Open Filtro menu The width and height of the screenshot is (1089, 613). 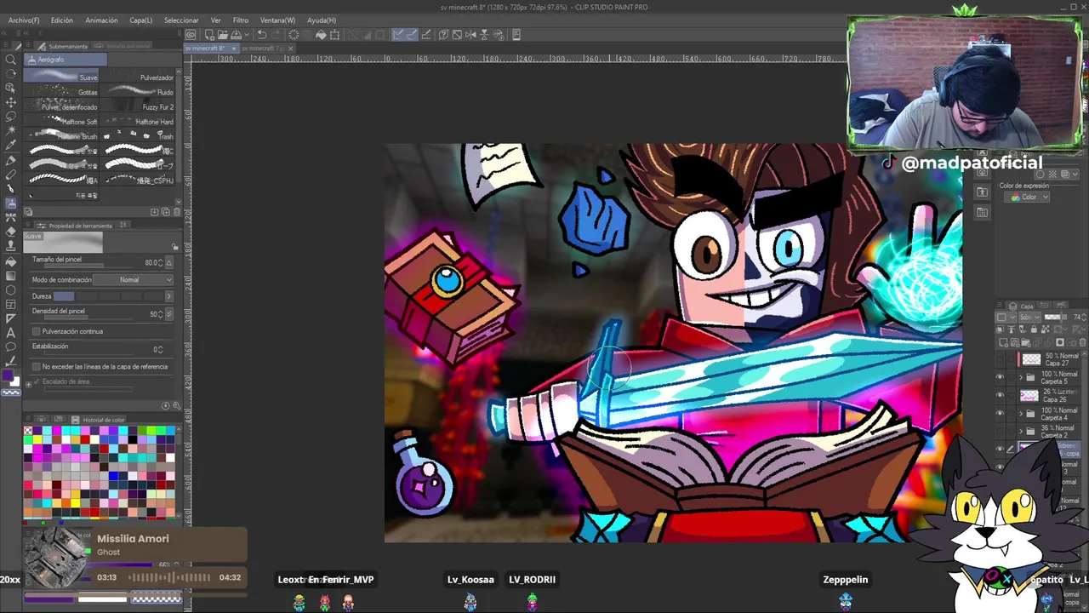point(241,20)
